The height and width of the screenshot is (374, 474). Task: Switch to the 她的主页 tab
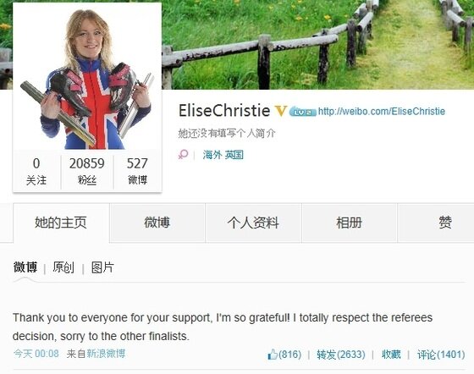pyautogui.click(x=61, y=223)
